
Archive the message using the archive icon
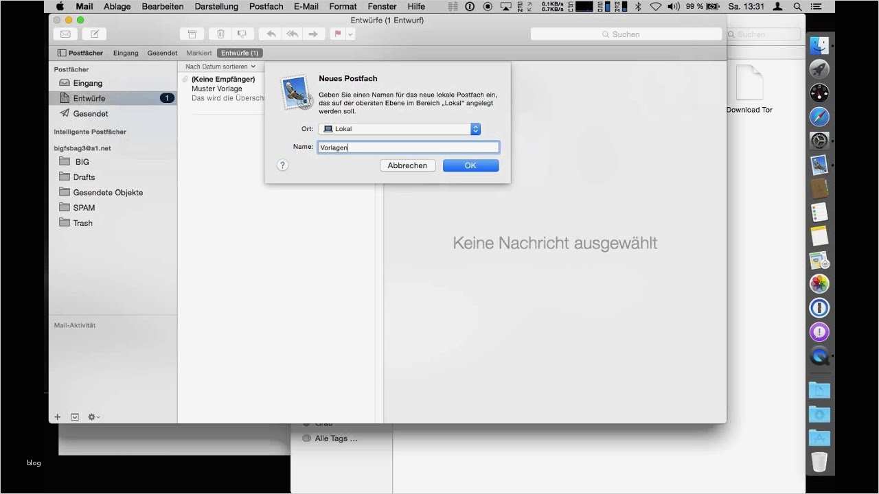click(x=192, y=34)
